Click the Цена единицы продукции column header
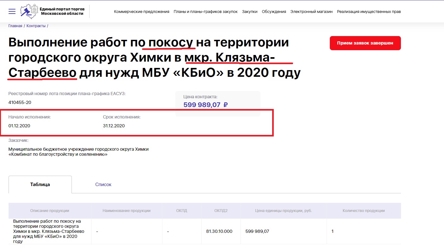Screen dimensions: 444x248 tap(283, 211)
